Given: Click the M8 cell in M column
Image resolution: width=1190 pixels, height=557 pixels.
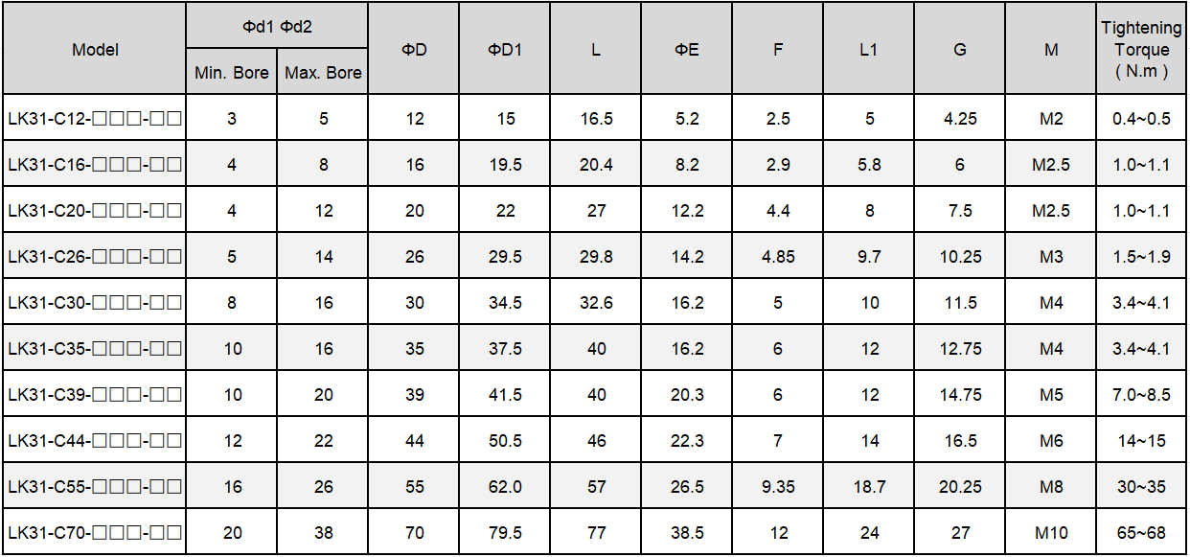Looking at the screenshot, I should pos(1051,487).
